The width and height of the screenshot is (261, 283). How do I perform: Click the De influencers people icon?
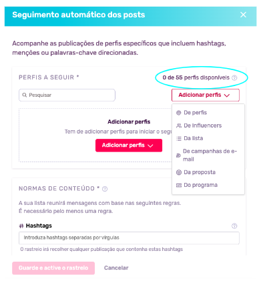(179, 125)
